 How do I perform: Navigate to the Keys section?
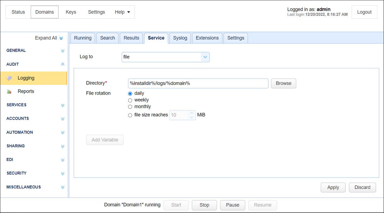pos(71,12)
